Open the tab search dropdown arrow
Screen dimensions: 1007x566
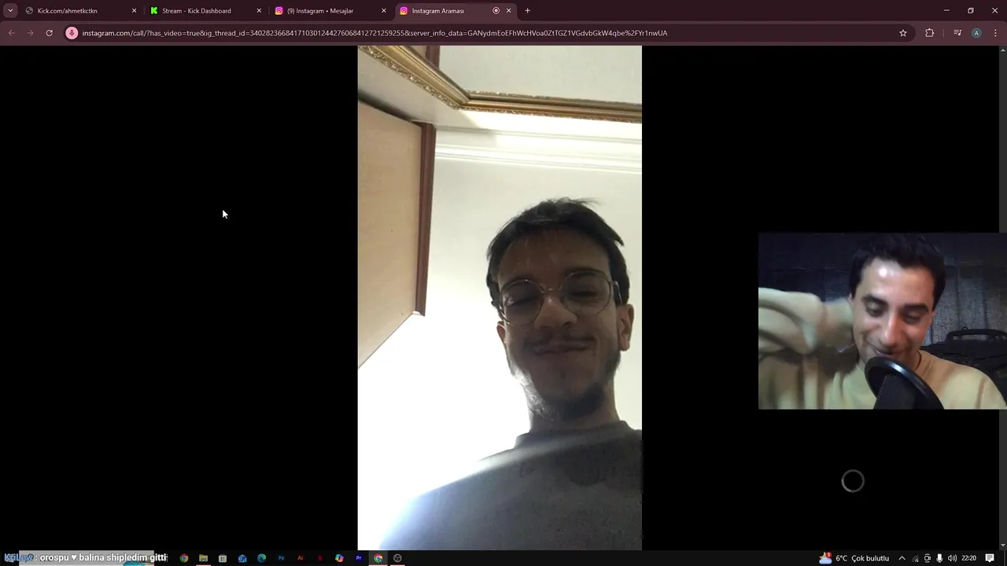9,11
